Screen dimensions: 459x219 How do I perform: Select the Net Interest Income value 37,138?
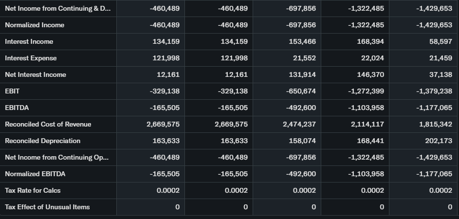click(x=442, y=74)
